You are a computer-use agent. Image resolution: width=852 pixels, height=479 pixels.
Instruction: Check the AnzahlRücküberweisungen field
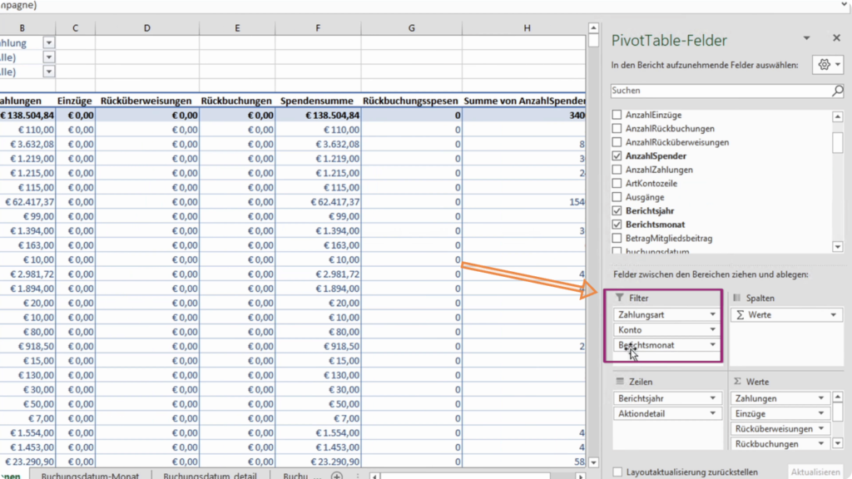(x=617, y=142)
